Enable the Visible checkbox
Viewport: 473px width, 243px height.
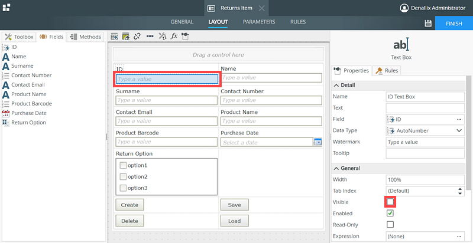390,202
